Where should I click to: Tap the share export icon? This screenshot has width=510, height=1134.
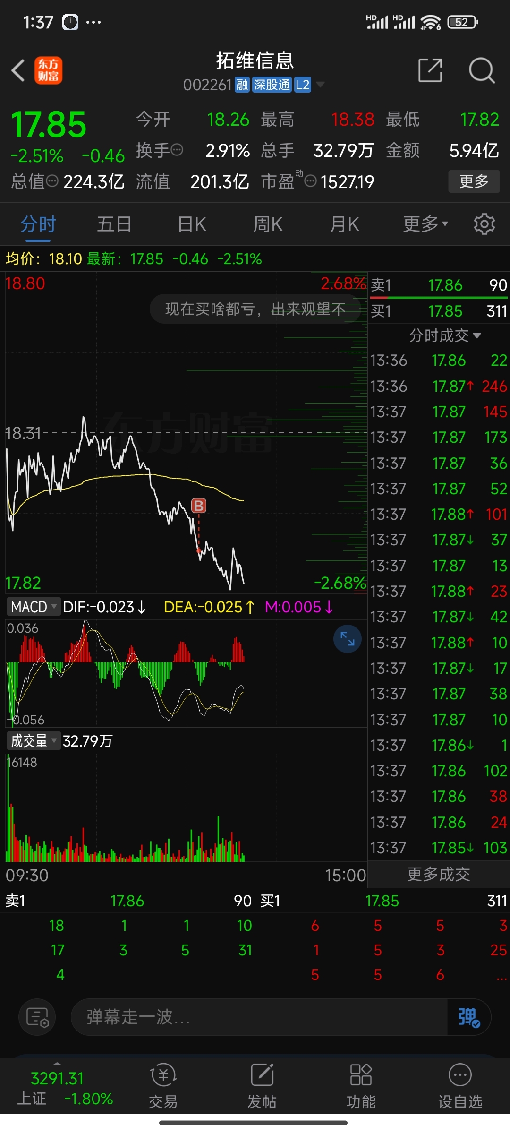point(430,70)
